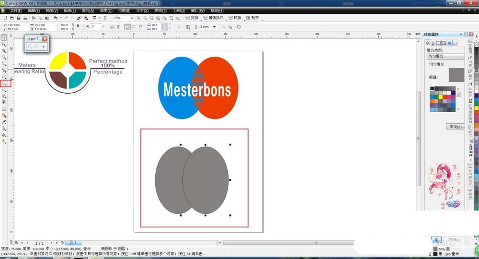This screenshot has height=259, width=479.
Task: Click the 增强插件 toolbar button
Action: click(x=213, y=18)
